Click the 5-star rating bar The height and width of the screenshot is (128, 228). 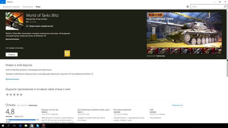click(x=22, y=120)
